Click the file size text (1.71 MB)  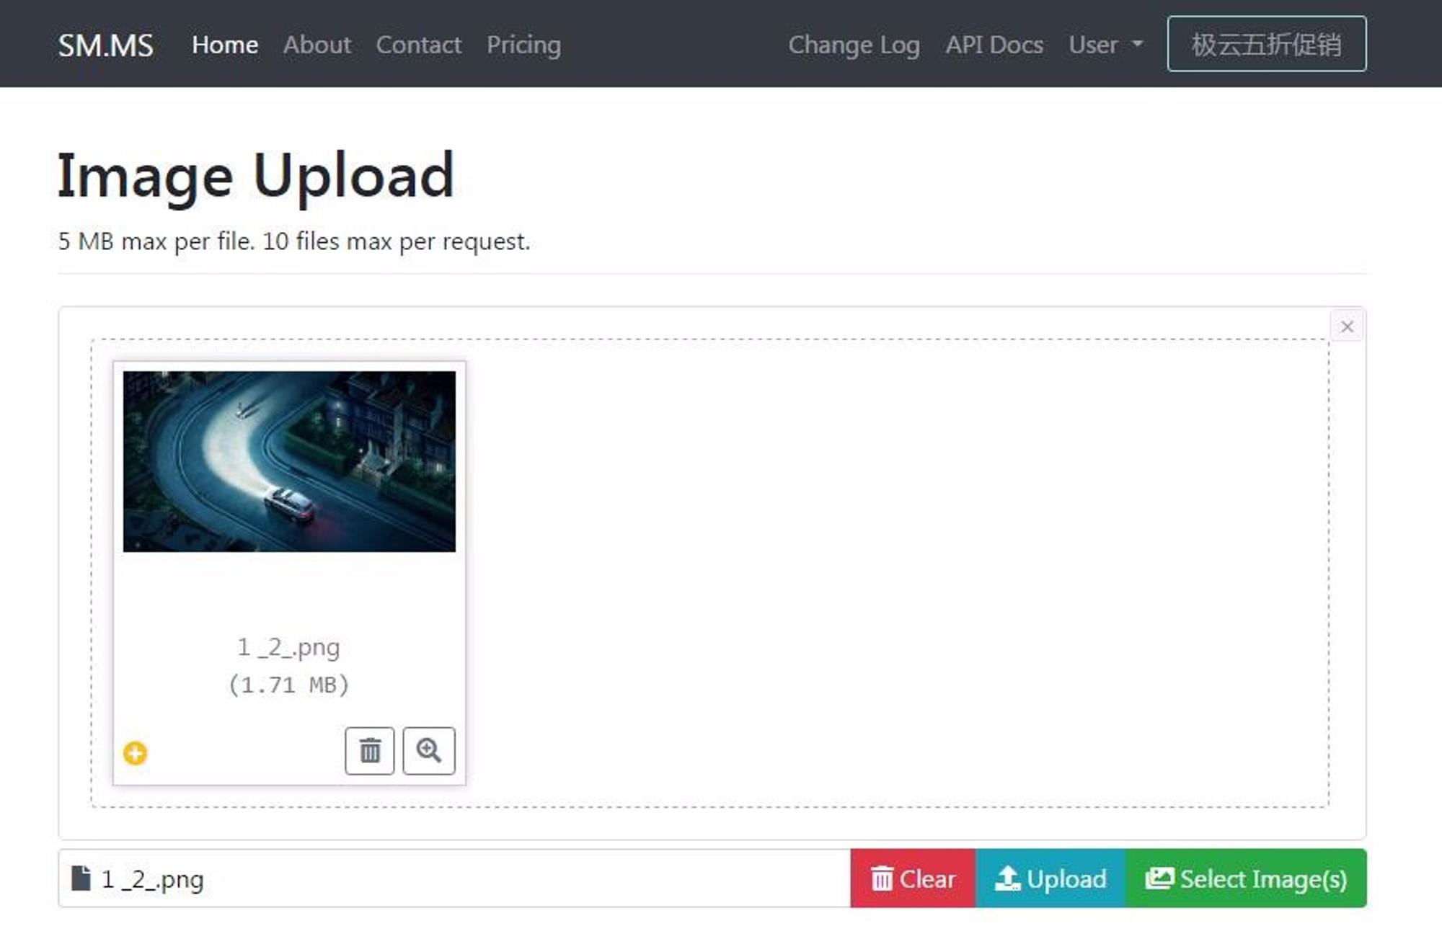[289, 685]
